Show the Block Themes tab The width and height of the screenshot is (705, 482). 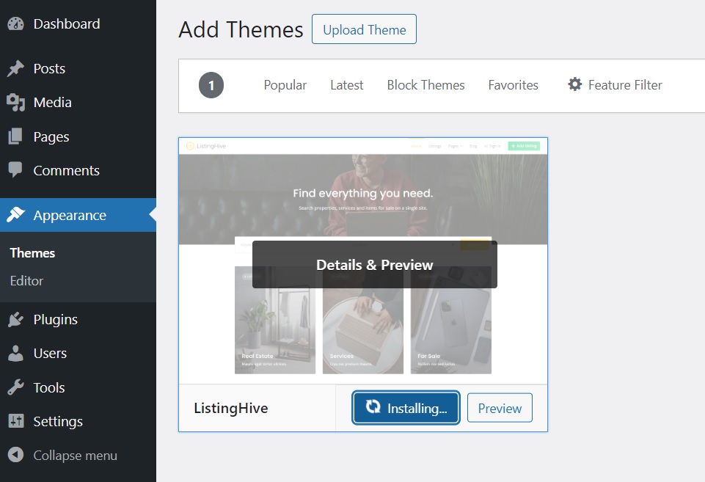click(x=425, y=85)
